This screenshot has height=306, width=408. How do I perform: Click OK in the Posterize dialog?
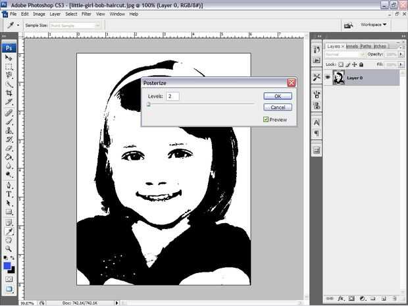click(x=278, y=96)
